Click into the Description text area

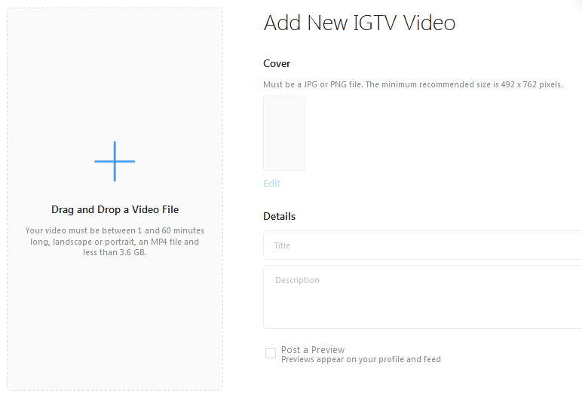pyautogui.click(x=422, y=297)
